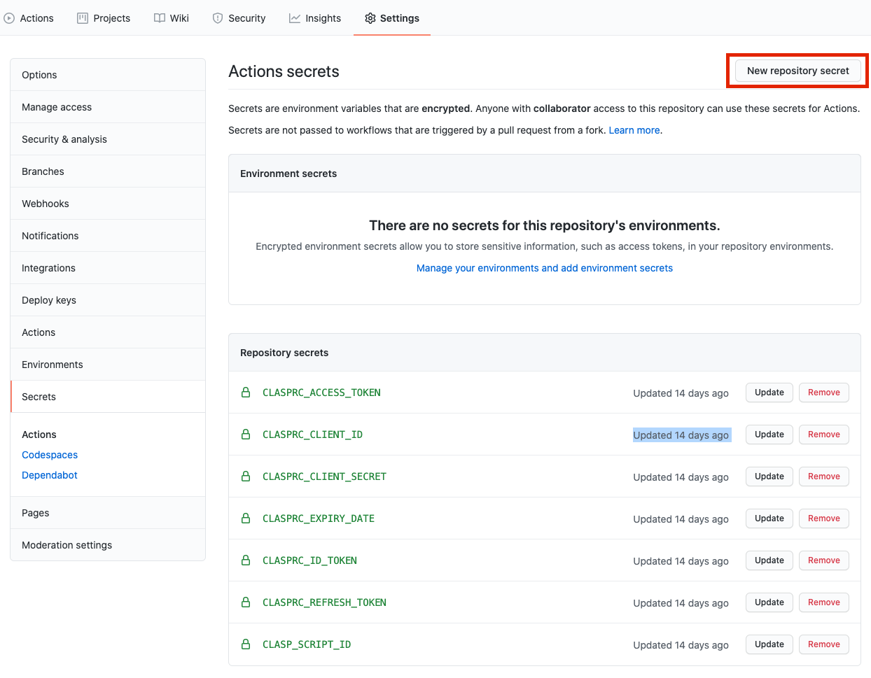
Task: Open the Learn more link
Action: pyautogui.click(x=633, y=129)
